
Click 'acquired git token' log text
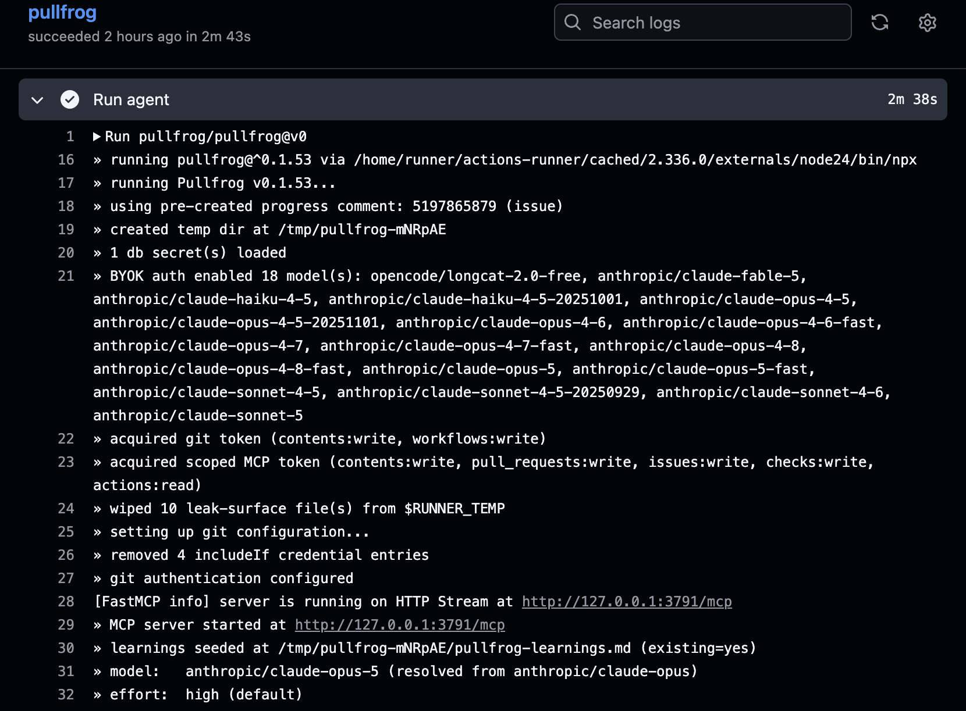tap(186, 439)
